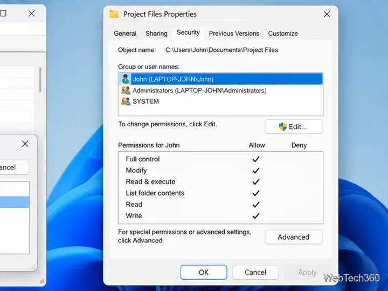Image resolution: width=388 pixels, height=291 pixels.
Task: Go to the Customize tab
Action: pos(283,33)
